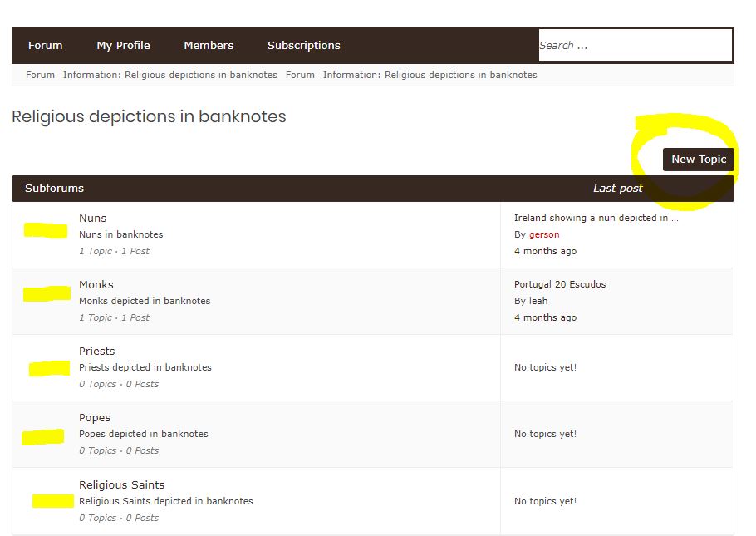View user gerson's profile

(x=544, y=234)
